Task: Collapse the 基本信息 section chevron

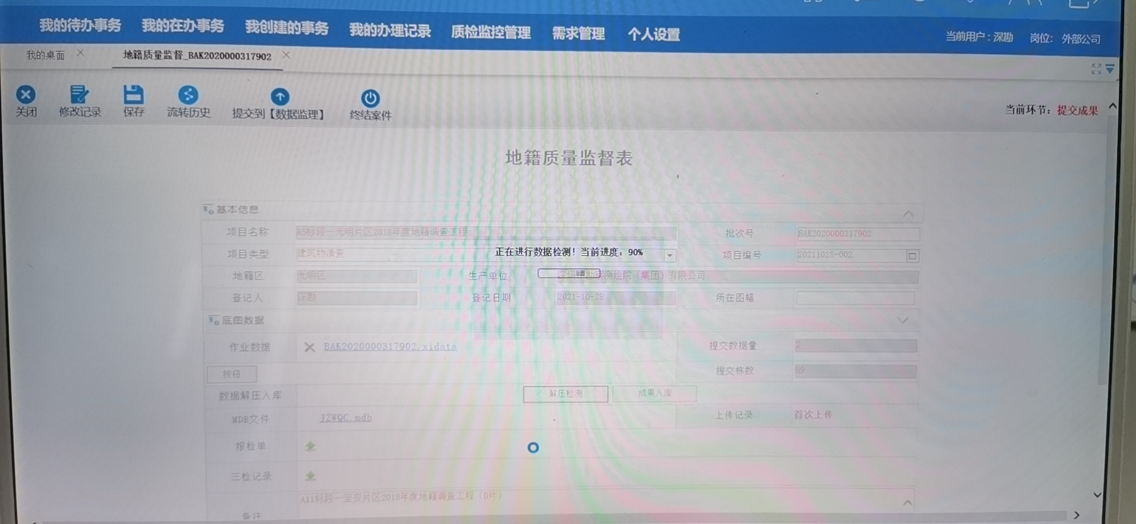Action: pos(908,214)
